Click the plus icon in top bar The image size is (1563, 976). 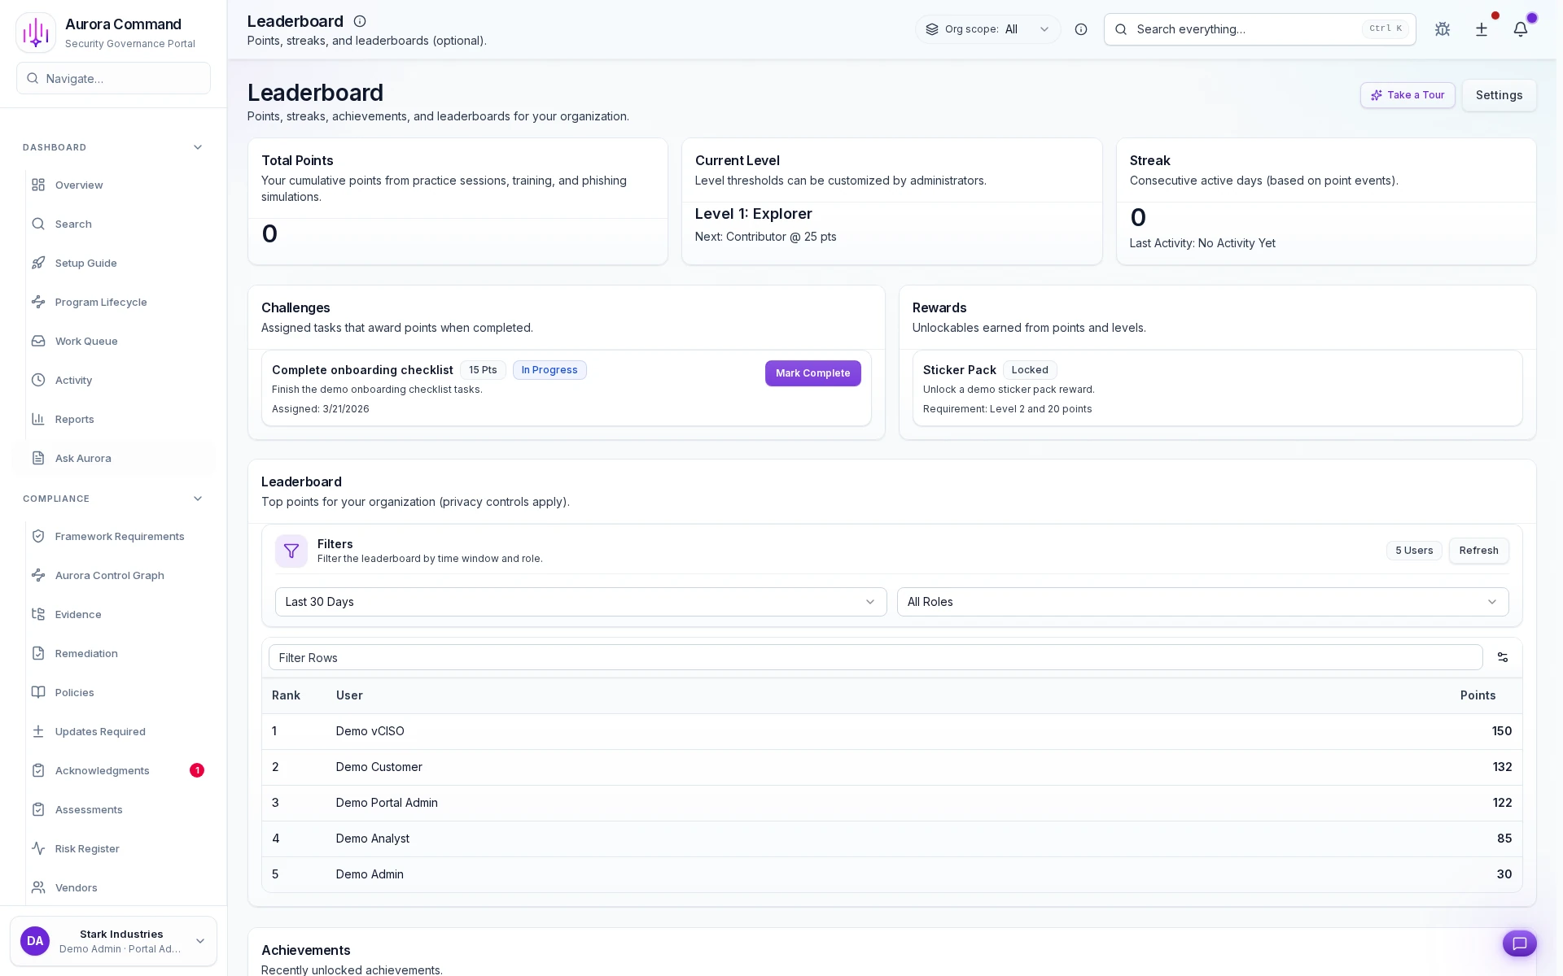click(1481, 29)
